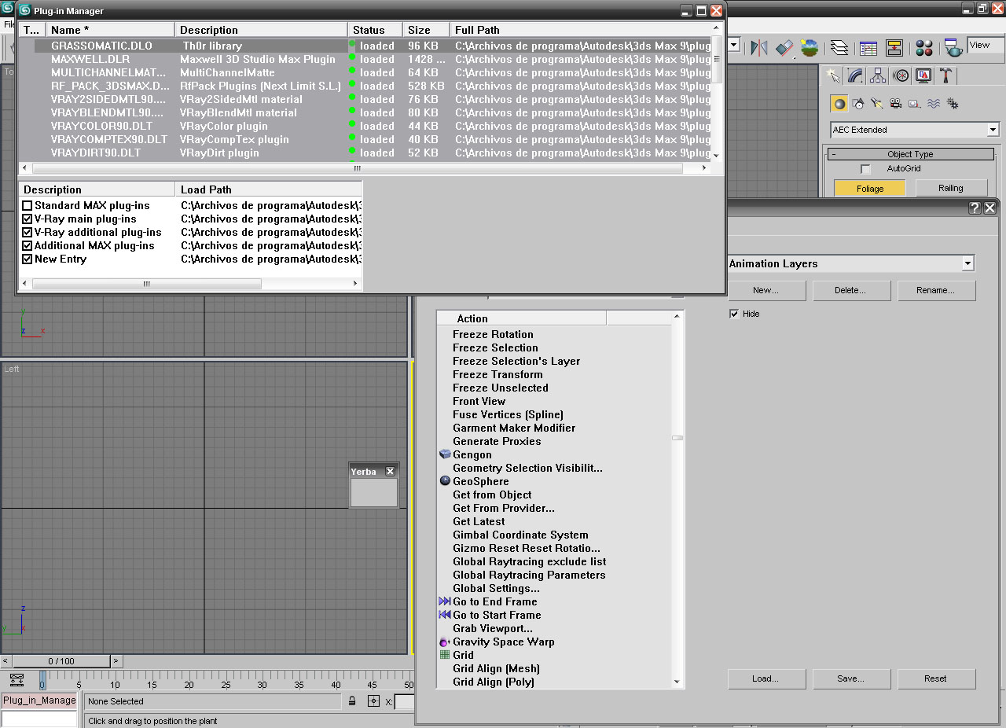The height and width of the screenshot is (728, 1006).
Task: Open Schematic View icon in toolbar
Action: pos(895,48)
